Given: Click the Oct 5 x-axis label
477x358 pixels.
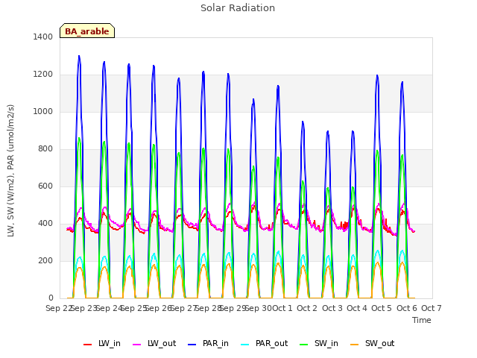Looking at the screenshot, I should click(x=382, y=308).
